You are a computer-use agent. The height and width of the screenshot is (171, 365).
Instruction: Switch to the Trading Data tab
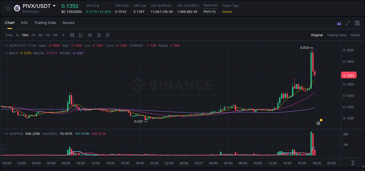pos(45,23)
